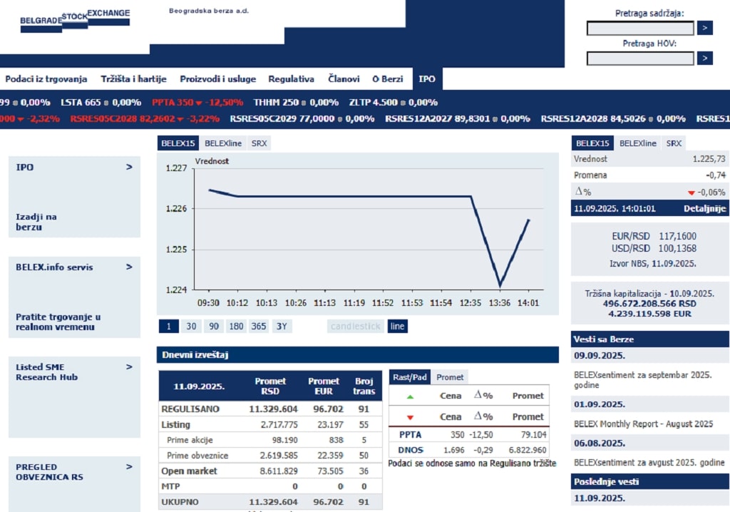Image resolution: width=730 pixels, height=512 pixels.
Task: Click MTP row label
Action: pos(170,486)
